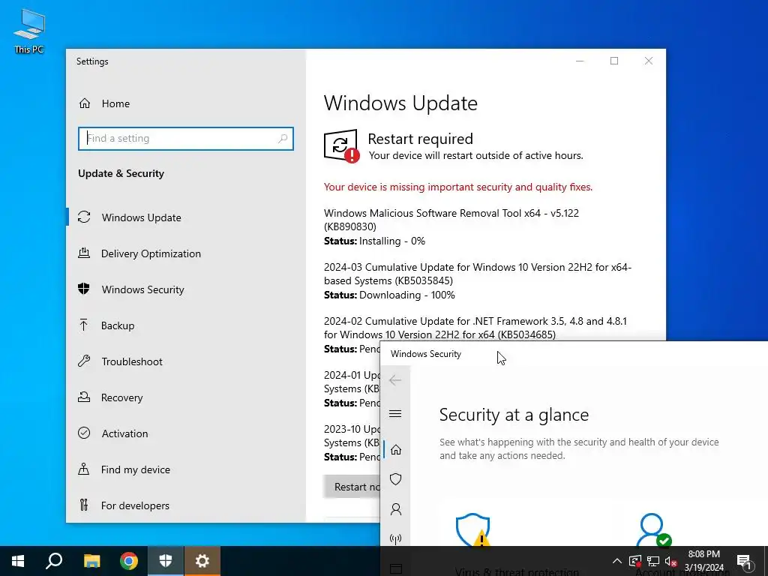The width and height of the screenshot is (768, 576).
Task: Click the Downloading - 100% status text
Action: (x=407, y=295)
